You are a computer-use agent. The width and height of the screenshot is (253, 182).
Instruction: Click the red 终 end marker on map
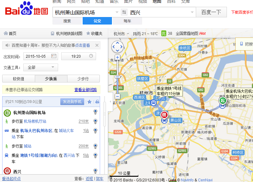164,115
